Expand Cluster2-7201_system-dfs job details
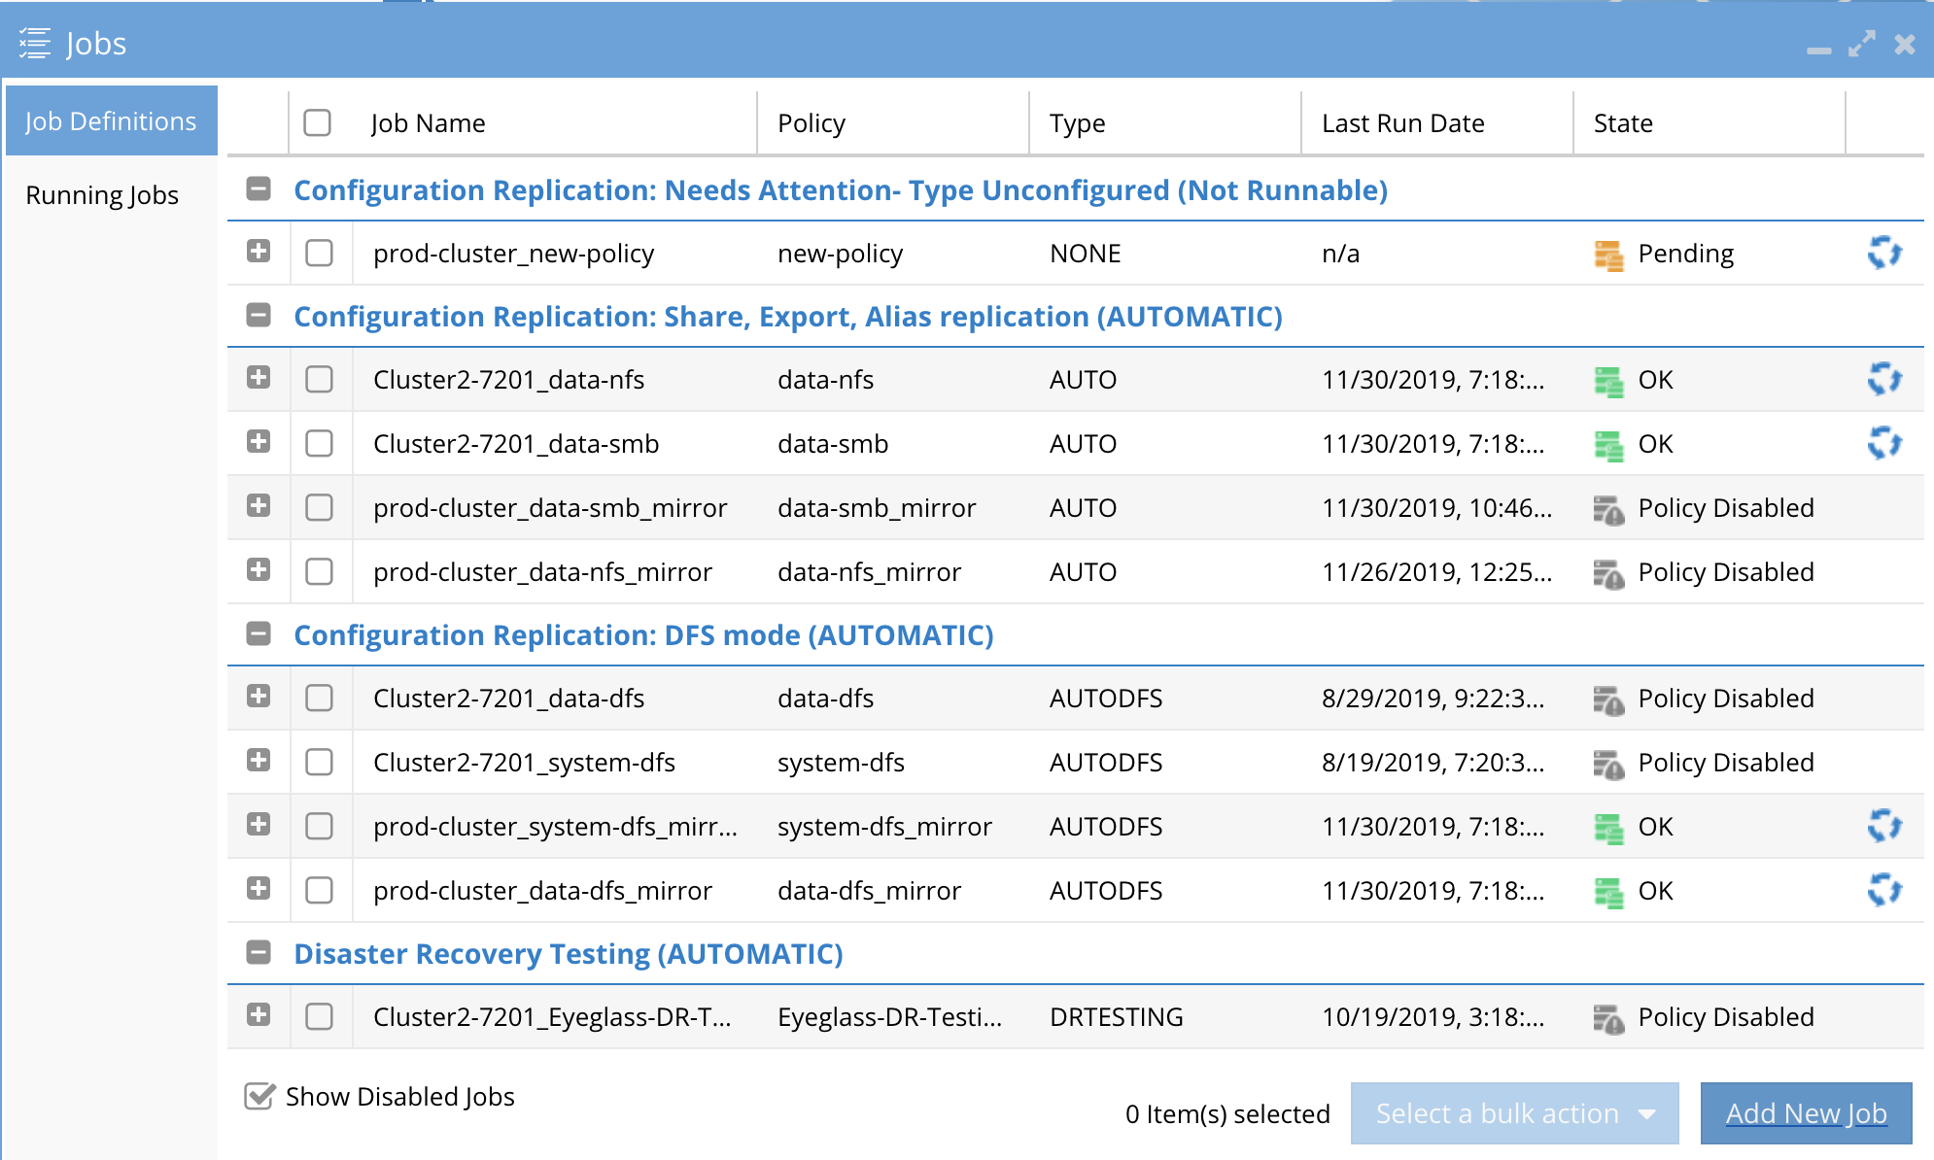Viewport: 1934px width, 1160px height. coord(259,760)
